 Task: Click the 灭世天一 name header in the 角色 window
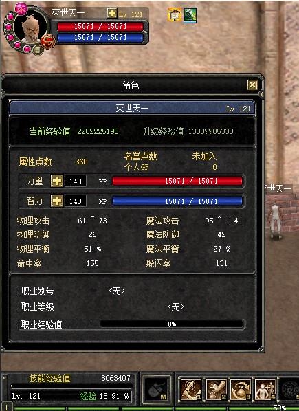point(132,108)
